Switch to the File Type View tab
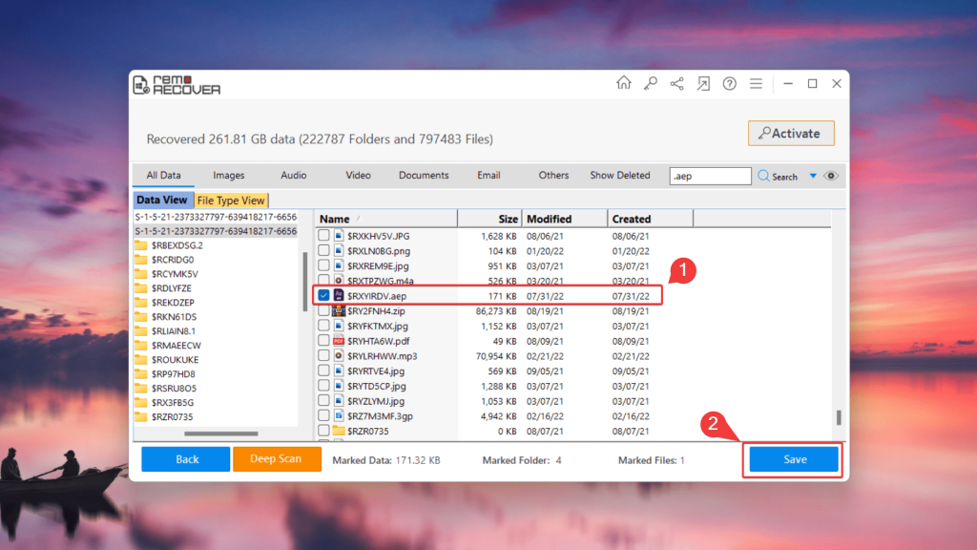The height and width of the screenshot is (550, 977). tap(231, 200)
